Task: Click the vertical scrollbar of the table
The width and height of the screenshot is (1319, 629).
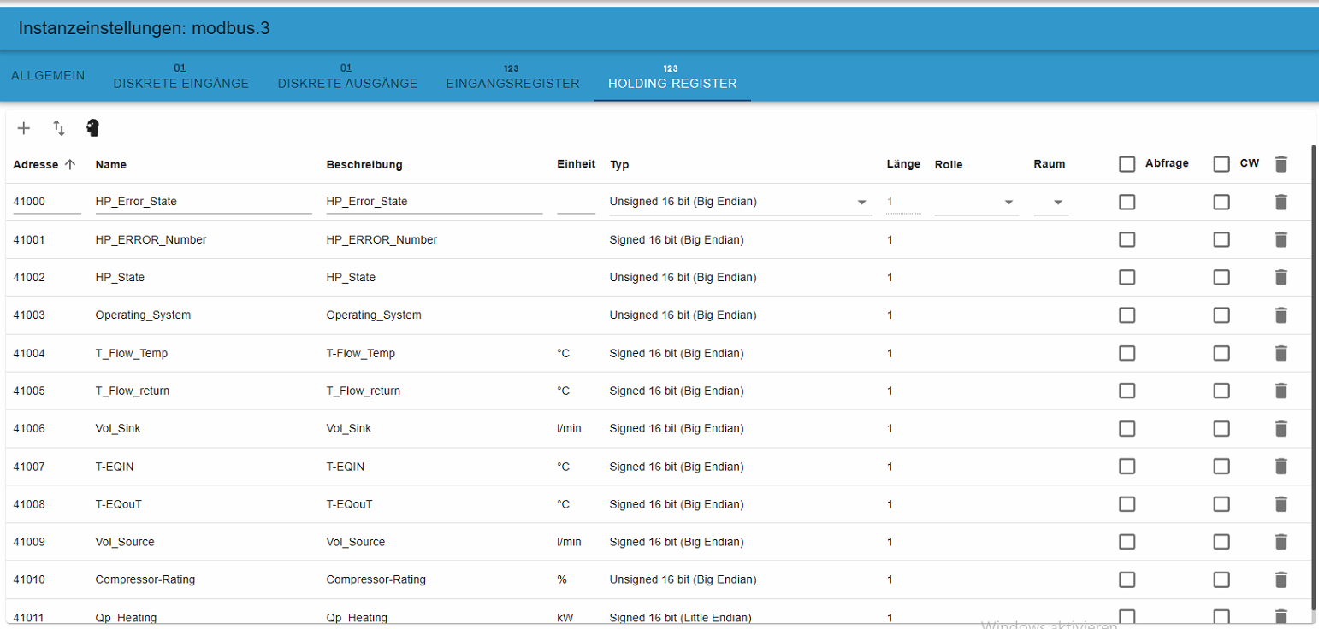Action: coord(1314,376)
